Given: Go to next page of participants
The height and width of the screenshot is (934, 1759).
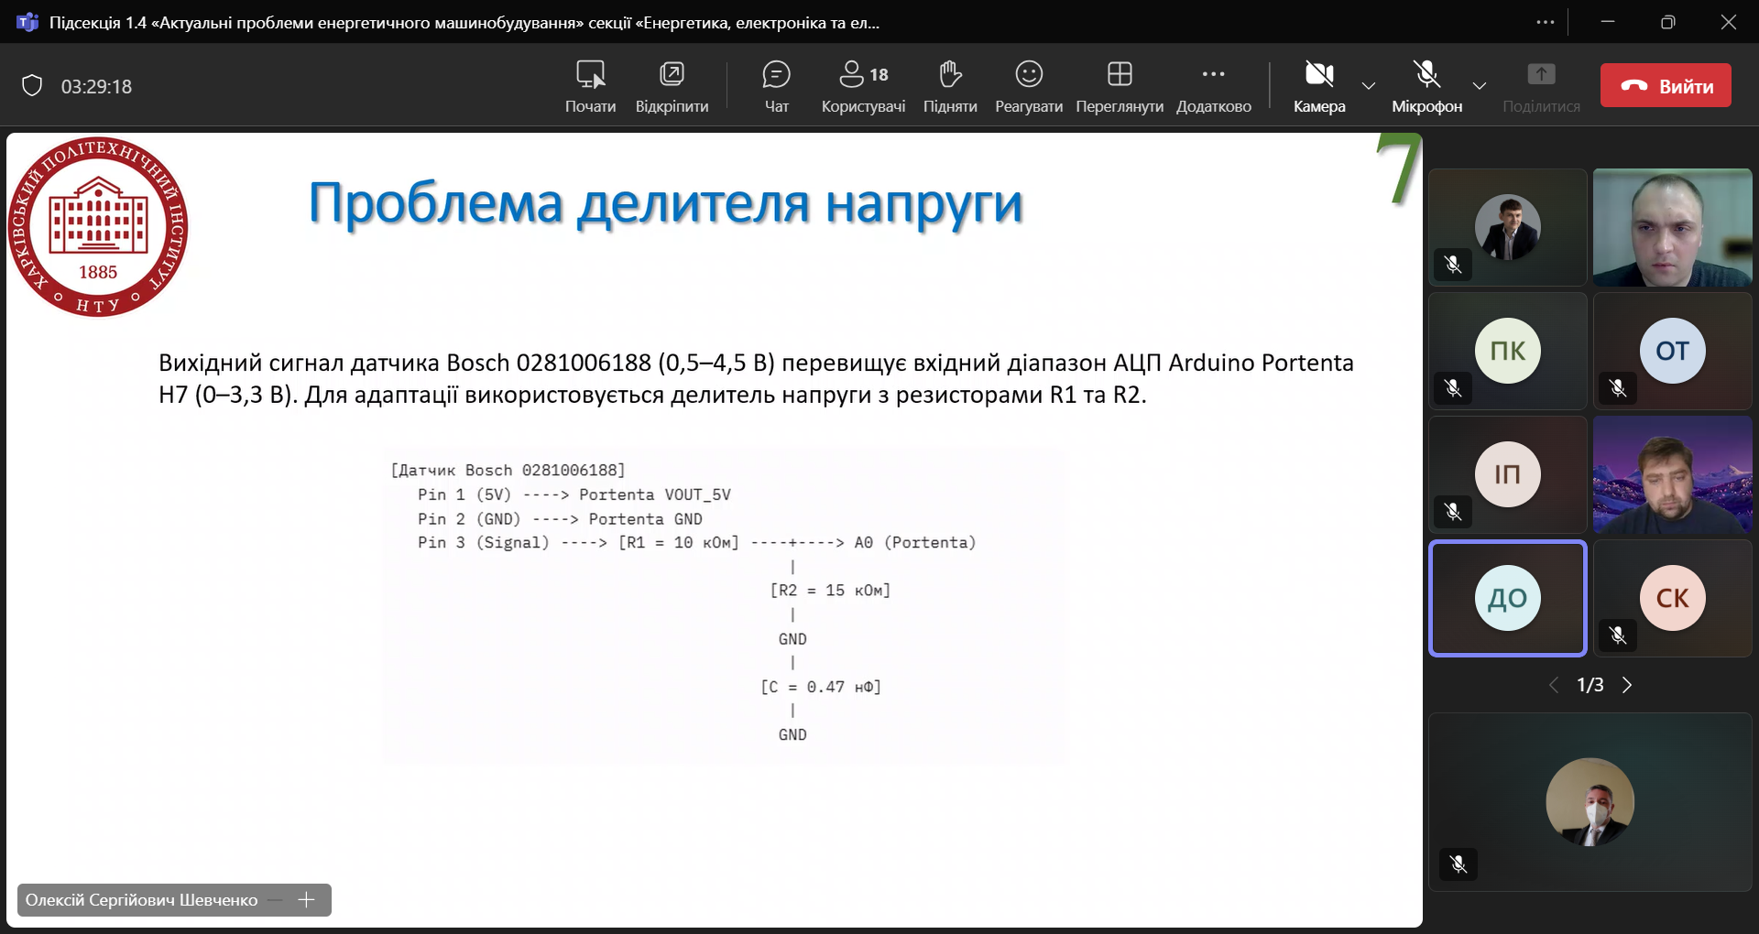Looking at the screenshot, I should point(1627,685).
